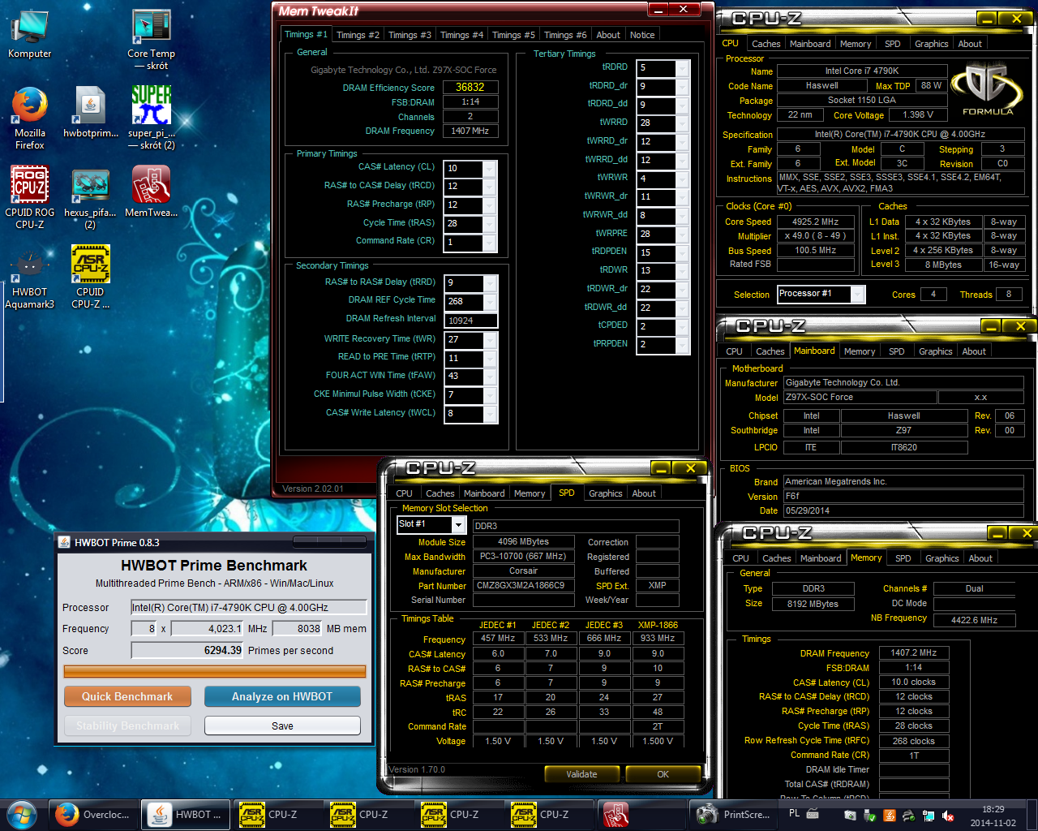
Task: Click the DRAM Efficiency Score value 36832
Action: tap(470, 87)
